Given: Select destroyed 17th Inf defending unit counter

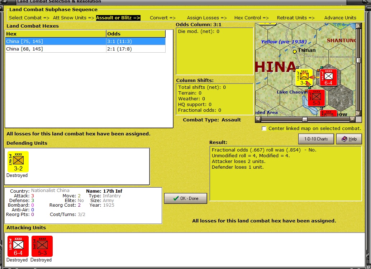Looking at the screenshot, I should pos(18,162).
